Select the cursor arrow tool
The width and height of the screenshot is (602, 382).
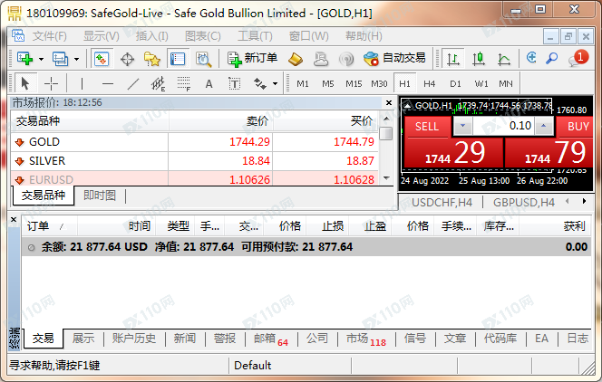25,83
